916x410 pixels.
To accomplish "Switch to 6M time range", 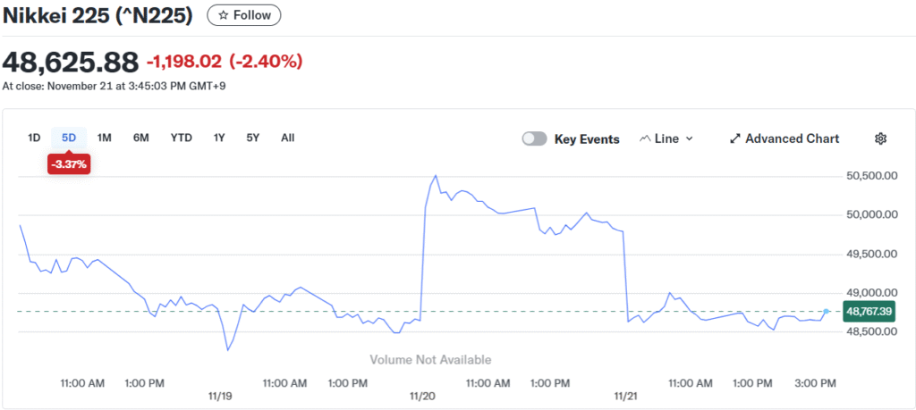I will pyautogui.click(x=140, y=138).
